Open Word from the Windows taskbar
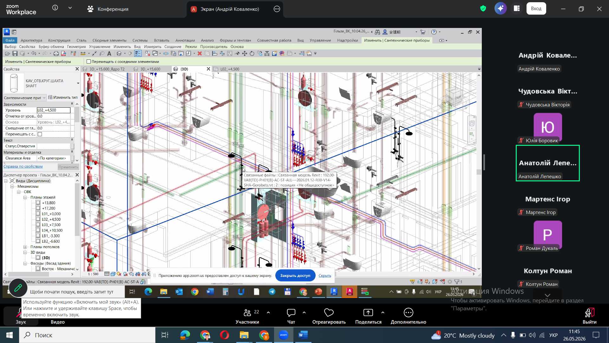Image resolution: width=609 pixels, height=343 pixels. [303, 335]
